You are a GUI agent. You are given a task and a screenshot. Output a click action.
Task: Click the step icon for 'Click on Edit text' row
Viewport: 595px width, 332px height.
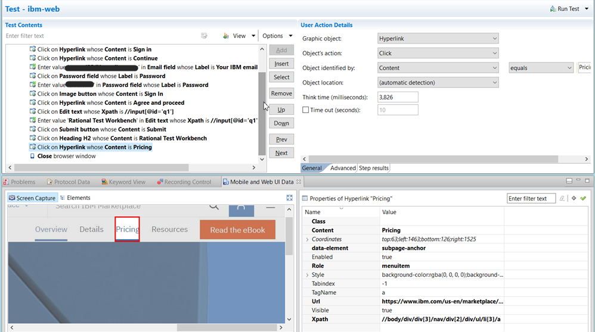pos(33,111)
